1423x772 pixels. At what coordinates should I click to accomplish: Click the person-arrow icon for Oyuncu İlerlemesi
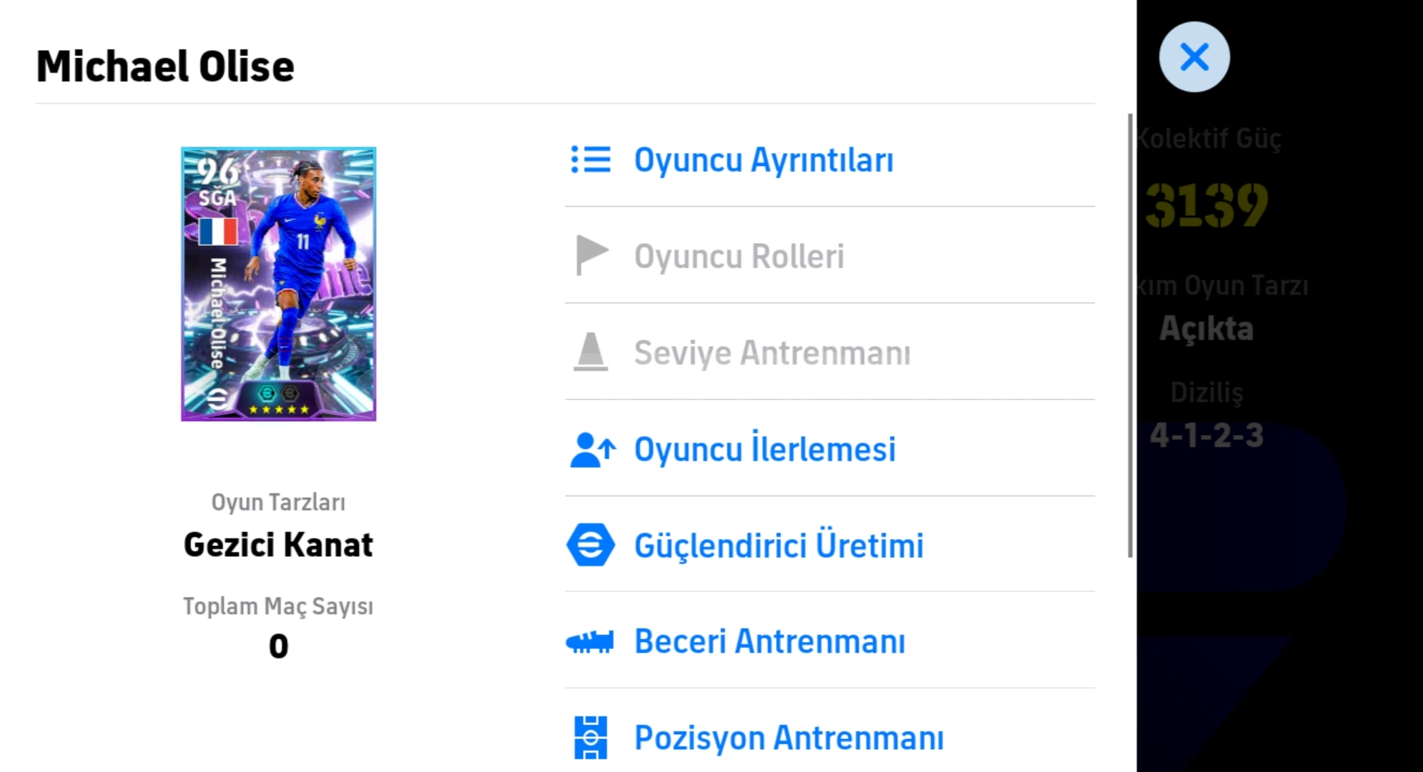tap(592, 450)
